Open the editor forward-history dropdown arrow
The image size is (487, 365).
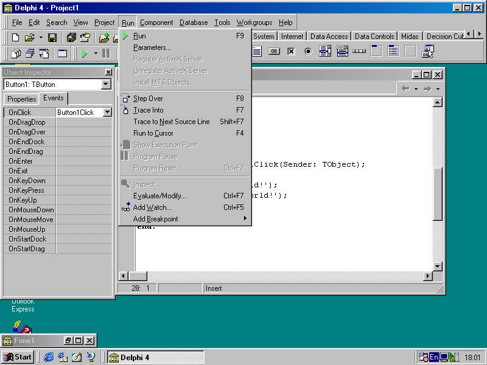(438, 89)
